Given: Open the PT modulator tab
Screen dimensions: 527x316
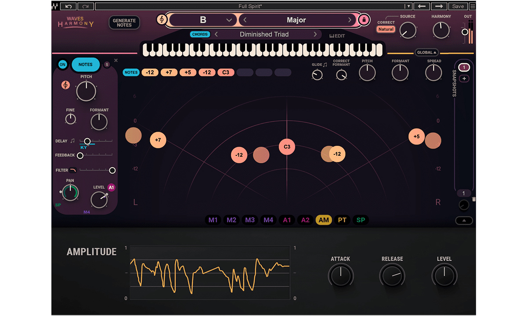Looking at the screenshot, I should [342, 220].
